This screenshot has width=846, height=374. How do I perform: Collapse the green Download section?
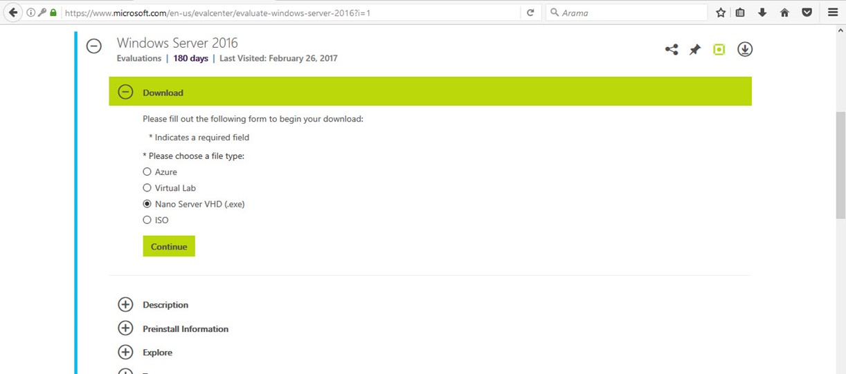(125, 92)
